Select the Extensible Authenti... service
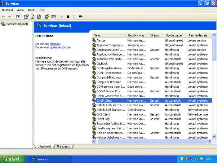Image resolution: width=217 pixels, height=163 pixels. [x=152, y=124]
